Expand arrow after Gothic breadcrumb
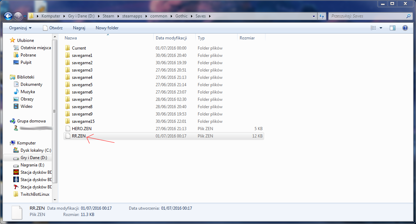 tap(191, 16)
